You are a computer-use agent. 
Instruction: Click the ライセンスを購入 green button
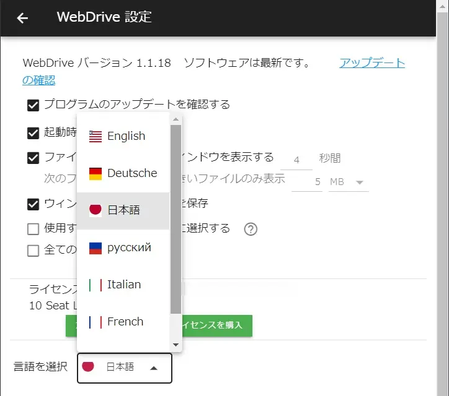[217, 325]
